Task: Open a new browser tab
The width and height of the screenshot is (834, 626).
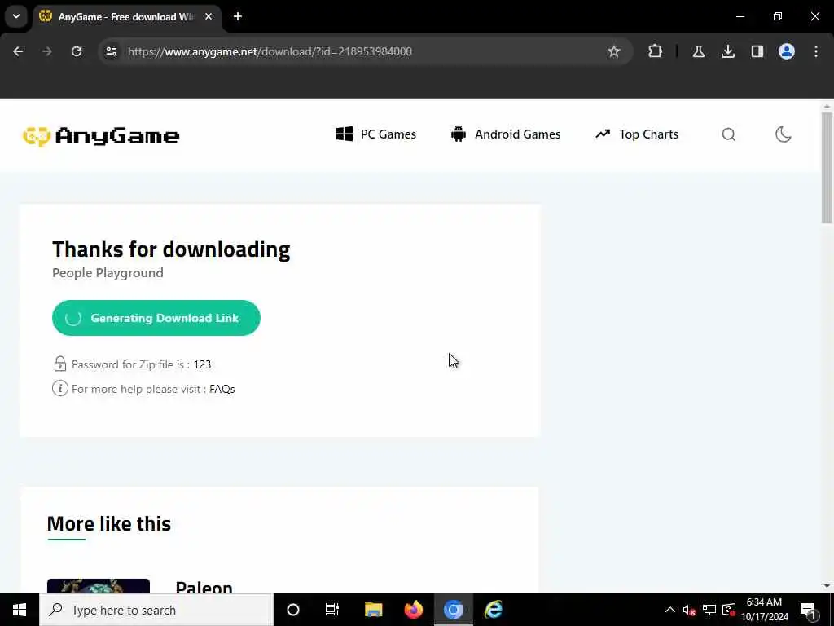Action: pos(238,17)
